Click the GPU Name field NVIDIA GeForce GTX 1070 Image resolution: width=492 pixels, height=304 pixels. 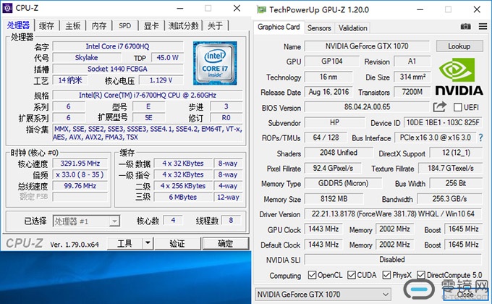[x=367, y=46]
